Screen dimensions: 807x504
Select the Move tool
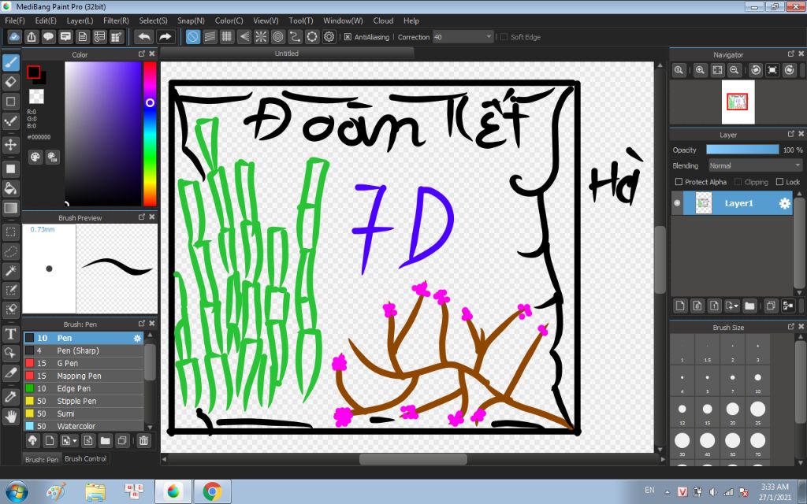point(11,145)
